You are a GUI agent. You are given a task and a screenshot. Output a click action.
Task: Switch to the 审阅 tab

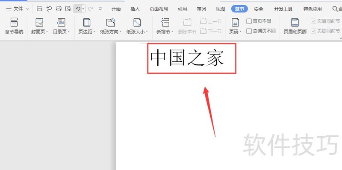[x=201, y=9]
